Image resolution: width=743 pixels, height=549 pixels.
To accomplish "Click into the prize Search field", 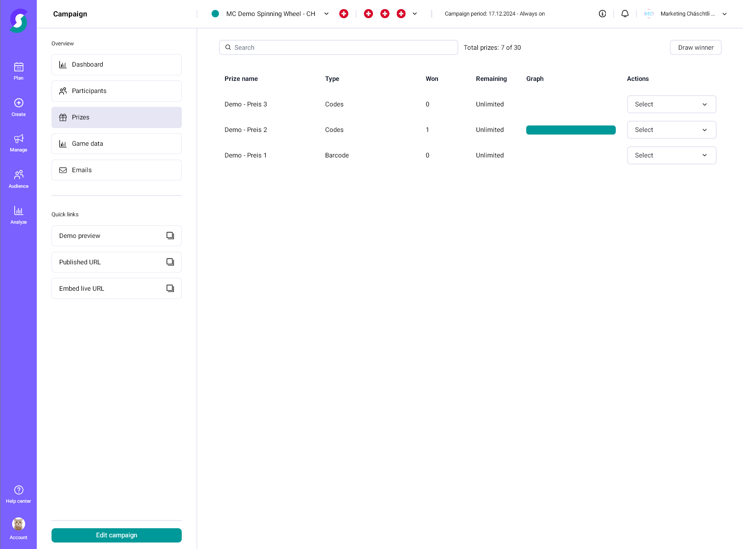I will click(x=338, y=48).
